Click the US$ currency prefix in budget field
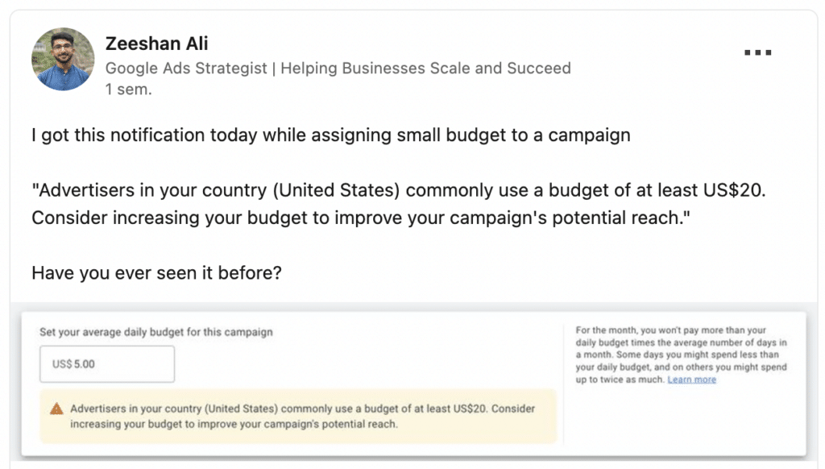The image size is (825, 469). click(x=61, y=363)
